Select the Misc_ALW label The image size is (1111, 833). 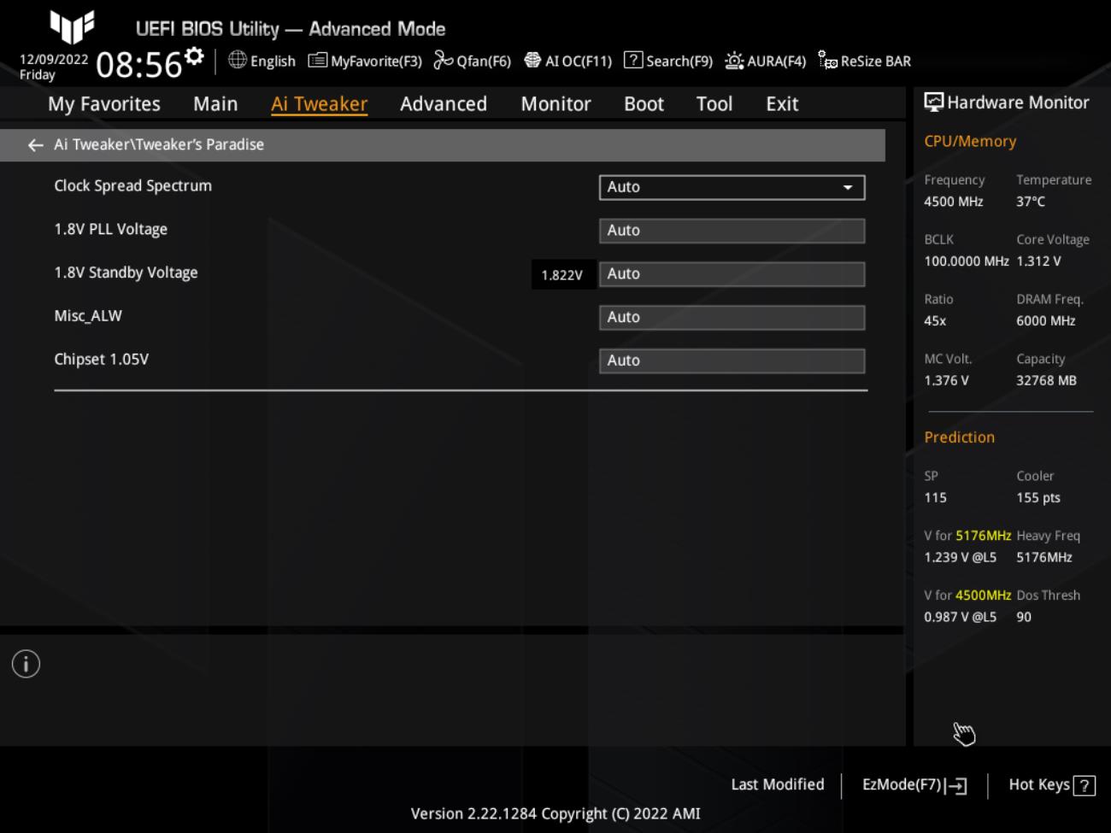88,316
